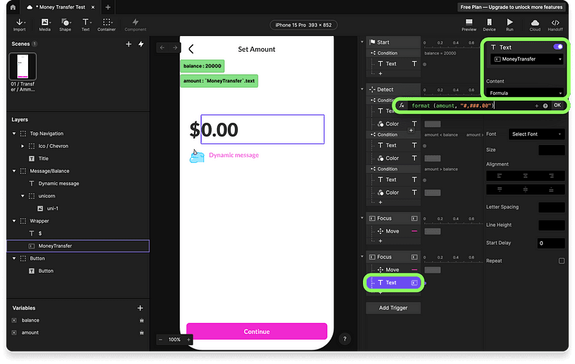
Task: Expand the Ico / Chevron layer
Action: 23,146
